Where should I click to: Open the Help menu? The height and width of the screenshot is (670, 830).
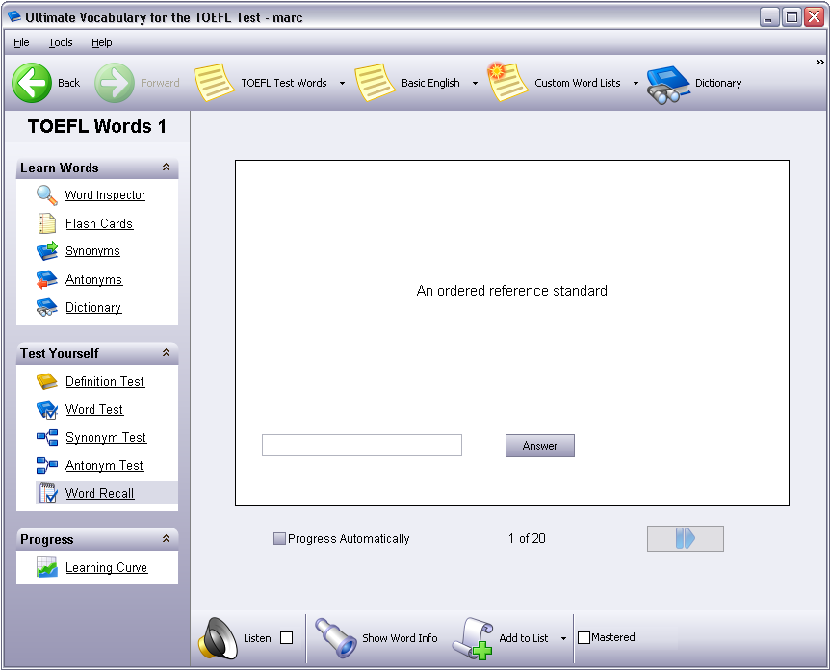[102, 42]
